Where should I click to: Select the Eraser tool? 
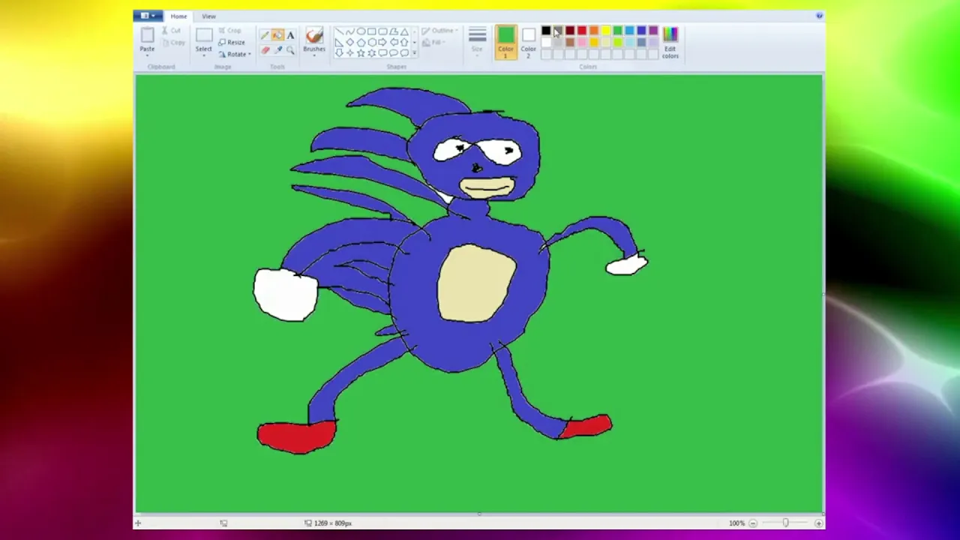(x=265, y=50)
